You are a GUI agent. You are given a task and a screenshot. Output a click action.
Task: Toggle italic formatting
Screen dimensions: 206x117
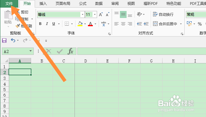coord(47,24)
